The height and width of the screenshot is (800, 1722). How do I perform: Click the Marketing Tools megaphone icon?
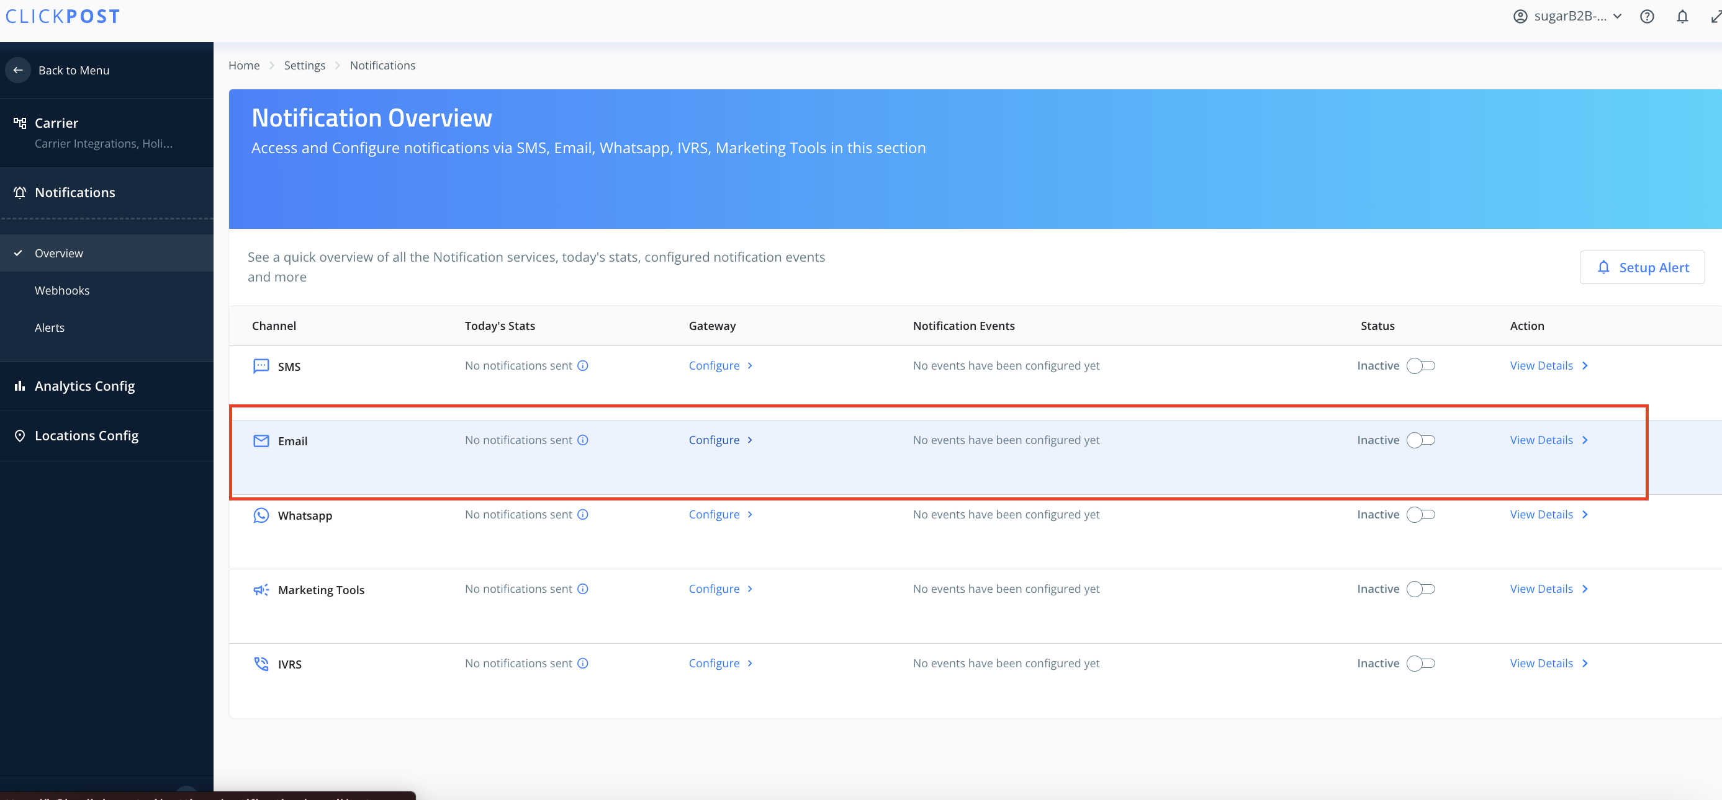(261, 589)
